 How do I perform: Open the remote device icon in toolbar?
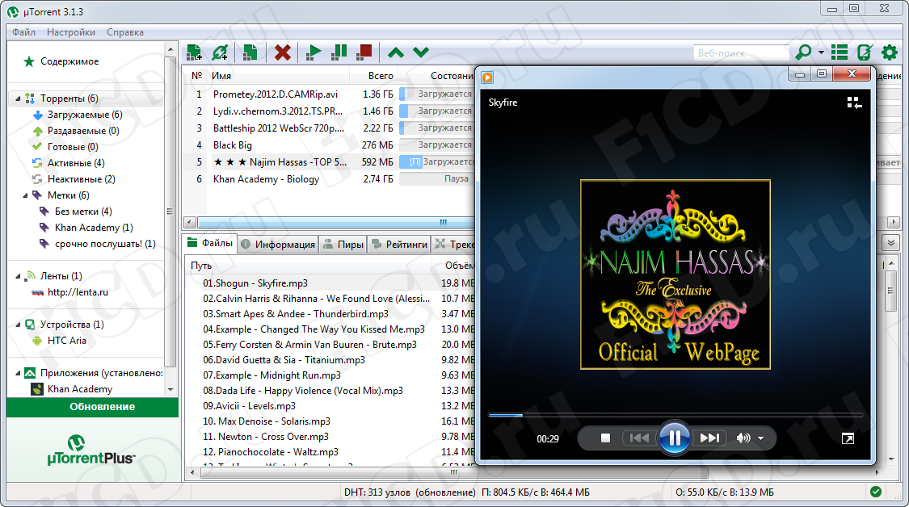pos(865,52)
